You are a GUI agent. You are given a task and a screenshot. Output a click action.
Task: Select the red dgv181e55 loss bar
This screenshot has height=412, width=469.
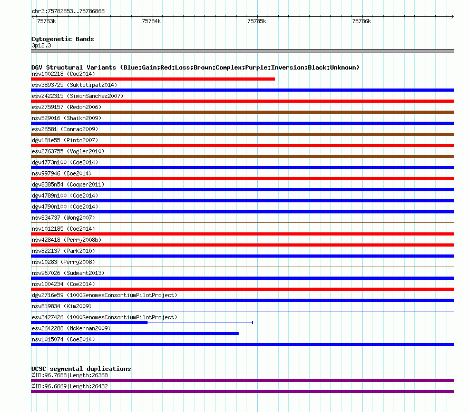pyautogui.click(x=242, y=145)
